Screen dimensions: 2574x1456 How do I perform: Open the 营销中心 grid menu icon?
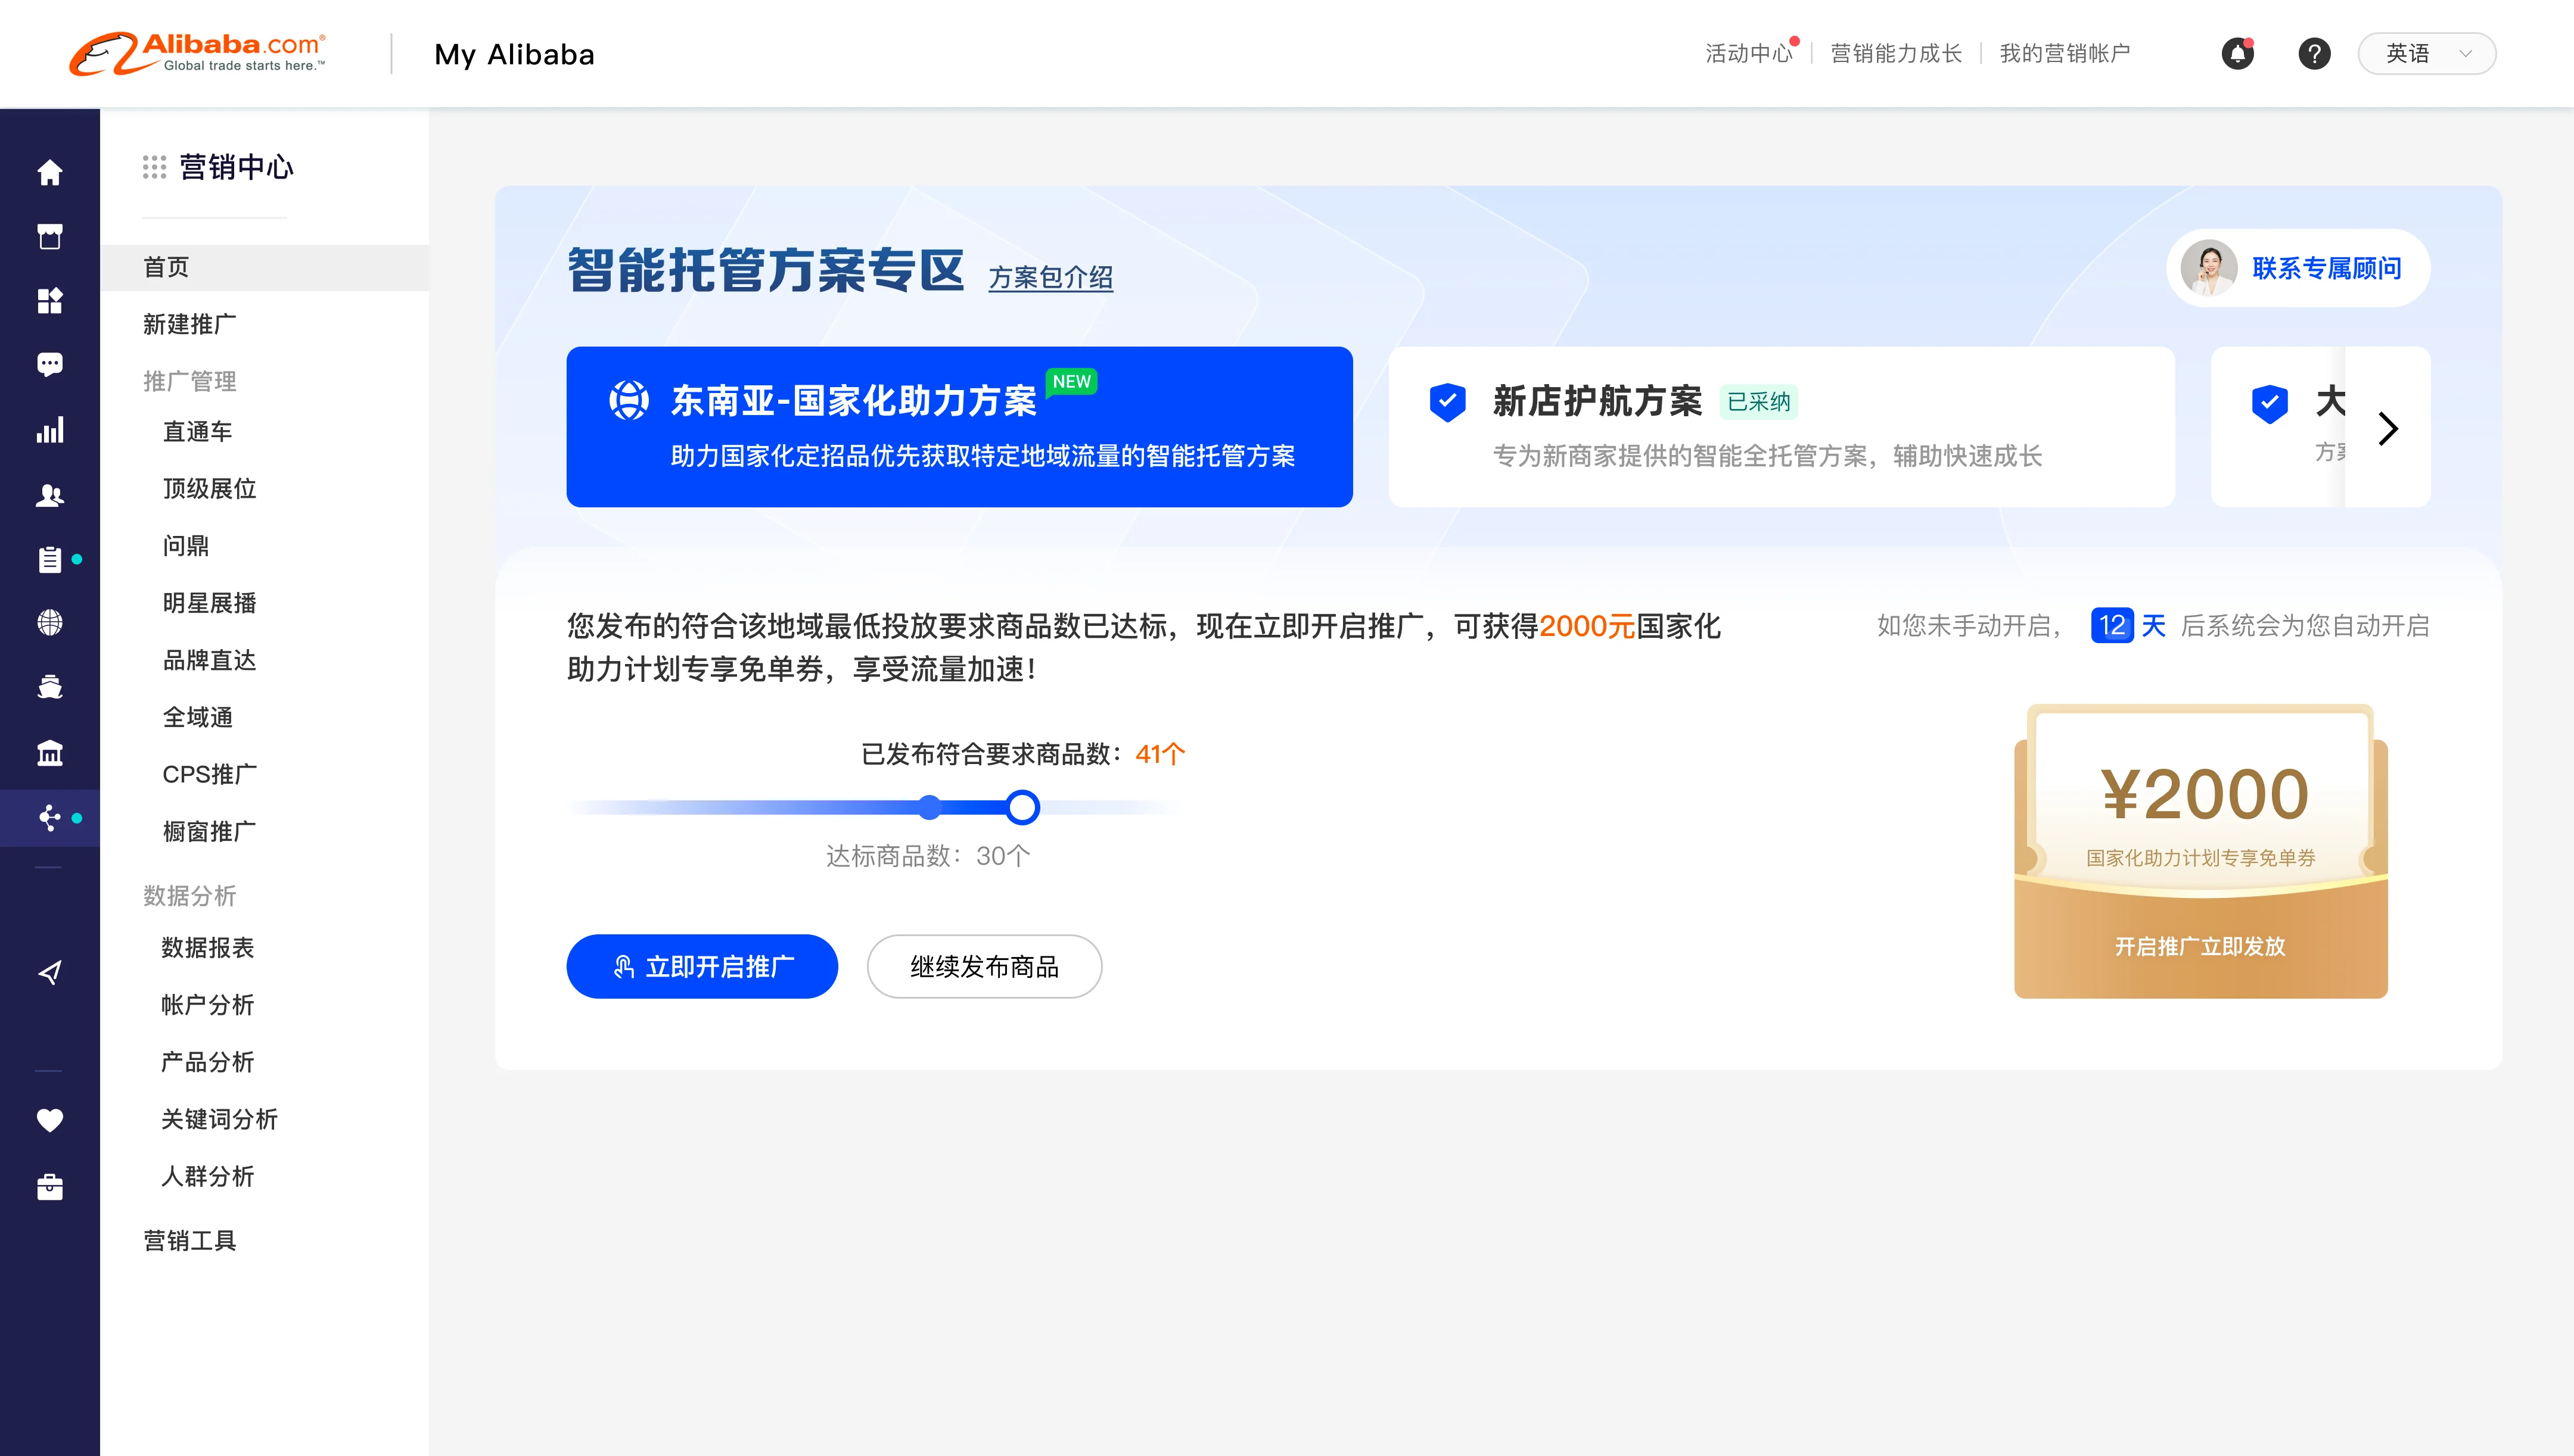tap(154, 167)
